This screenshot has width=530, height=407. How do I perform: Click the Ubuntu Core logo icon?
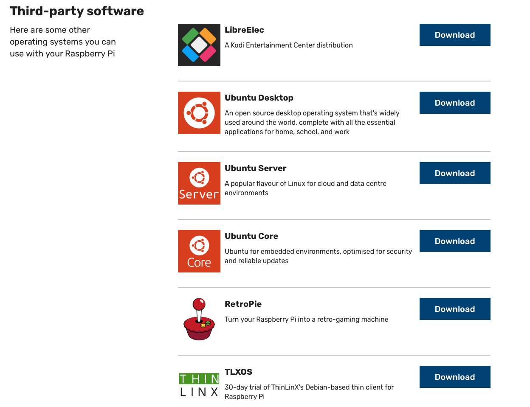[x=199, y=251]
